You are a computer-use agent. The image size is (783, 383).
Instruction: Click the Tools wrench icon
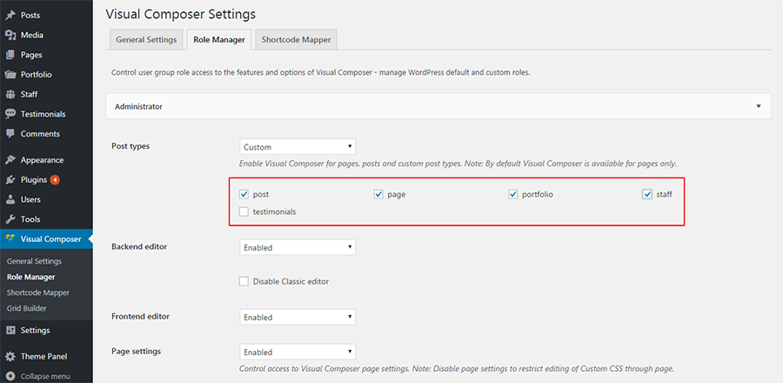(10, 219)
